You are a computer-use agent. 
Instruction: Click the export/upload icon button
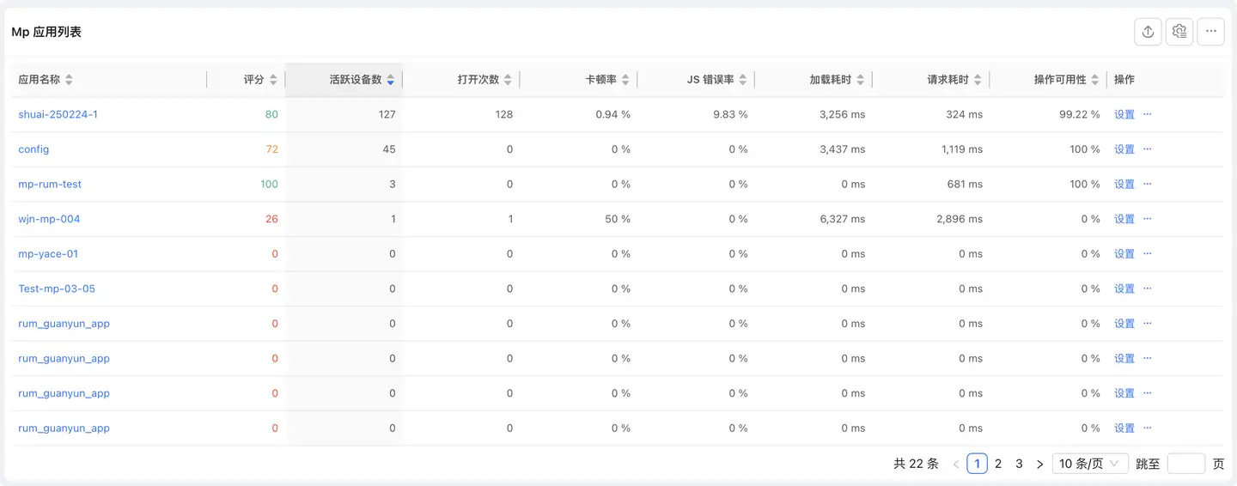click(1148, 32)
